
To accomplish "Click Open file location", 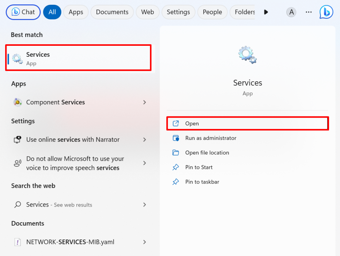I will point(207,153).
